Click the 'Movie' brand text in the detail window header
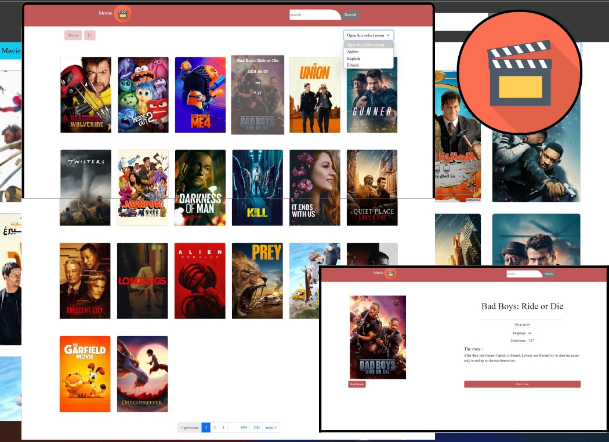 pyautogui.click(x=379, y=273)
